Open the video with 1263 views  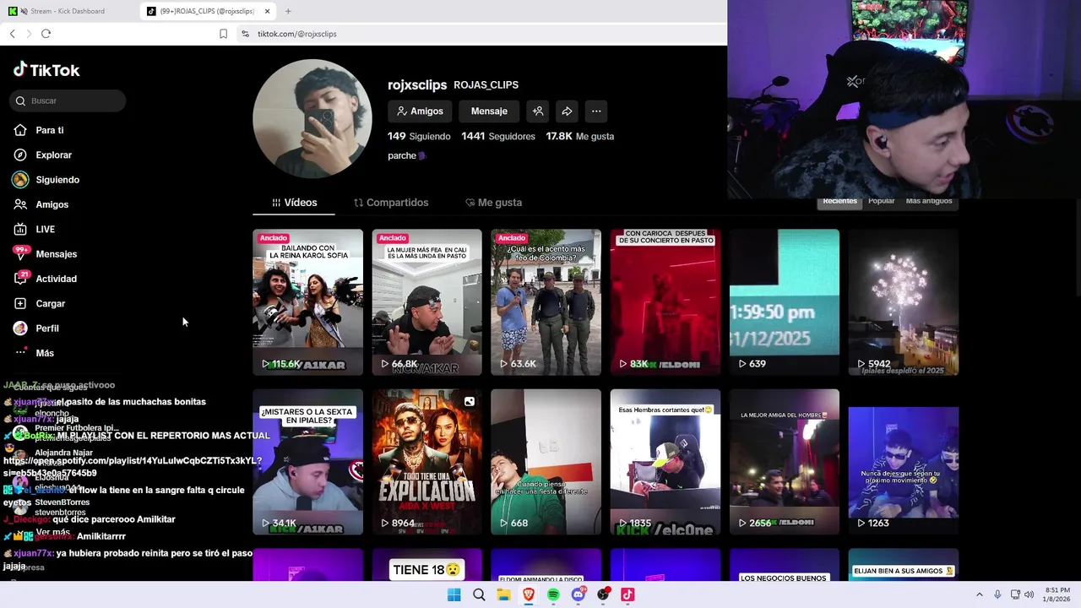[904, 462]
